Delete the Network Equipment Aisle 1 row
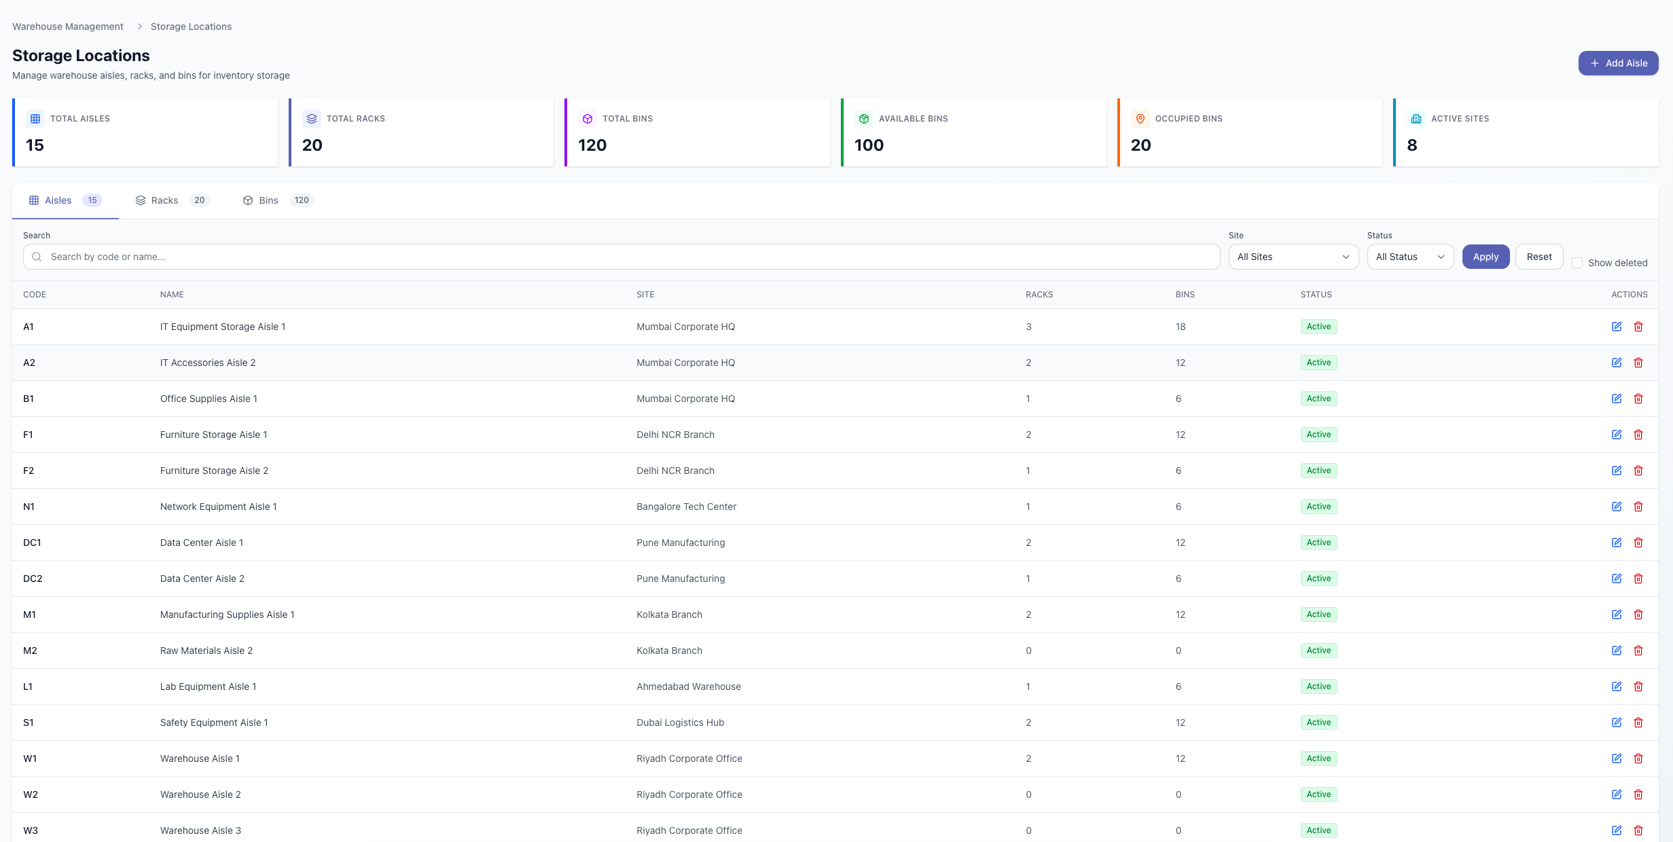 (x=1638, y=507)
